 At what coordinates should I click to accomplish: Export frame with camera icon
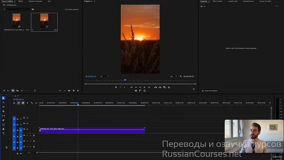point(136,91)
